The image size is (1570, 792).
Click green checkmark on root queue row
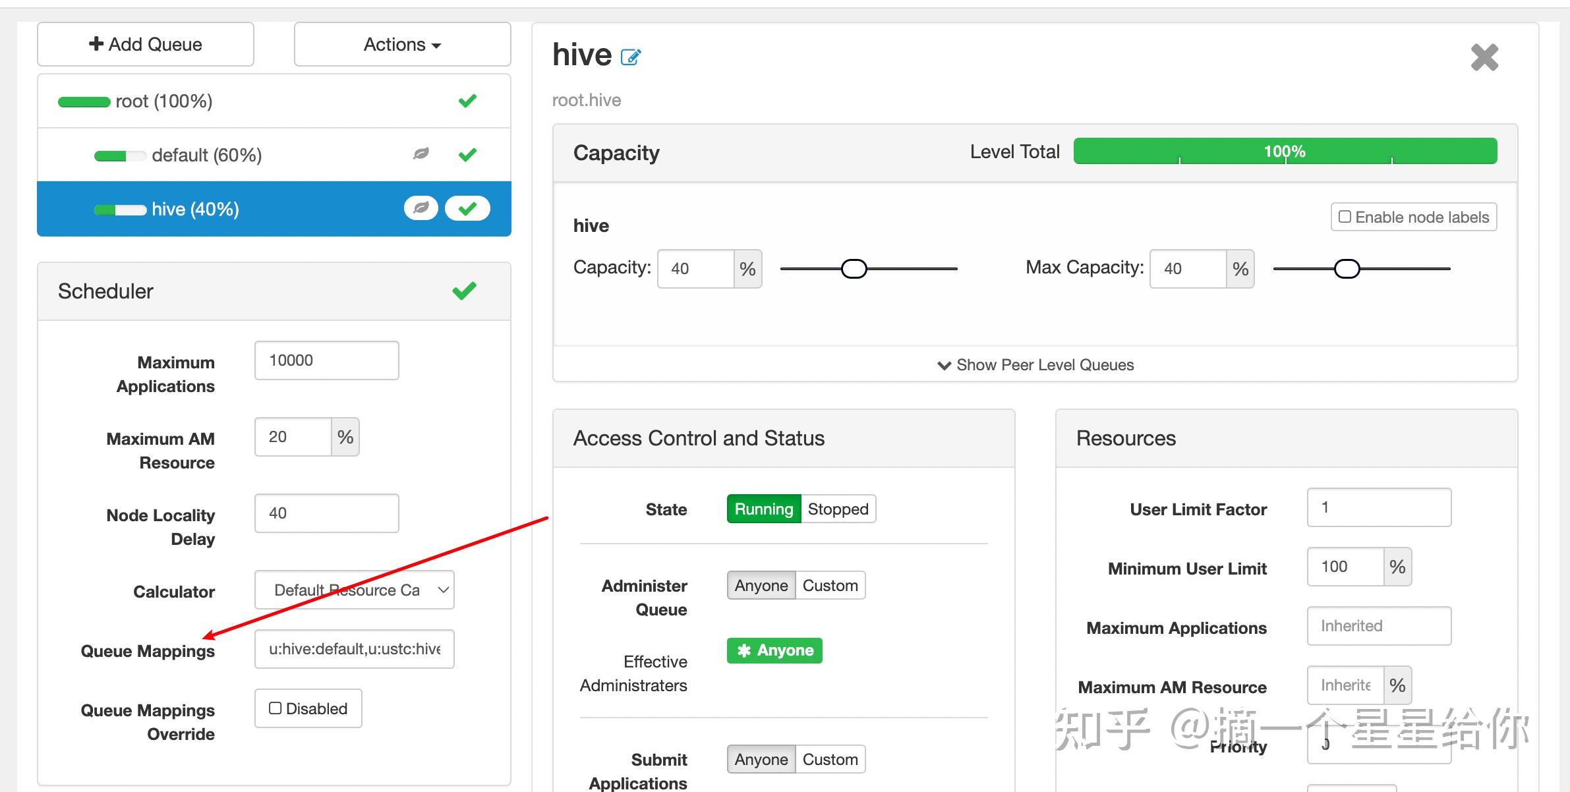click(x=467, y=101)
